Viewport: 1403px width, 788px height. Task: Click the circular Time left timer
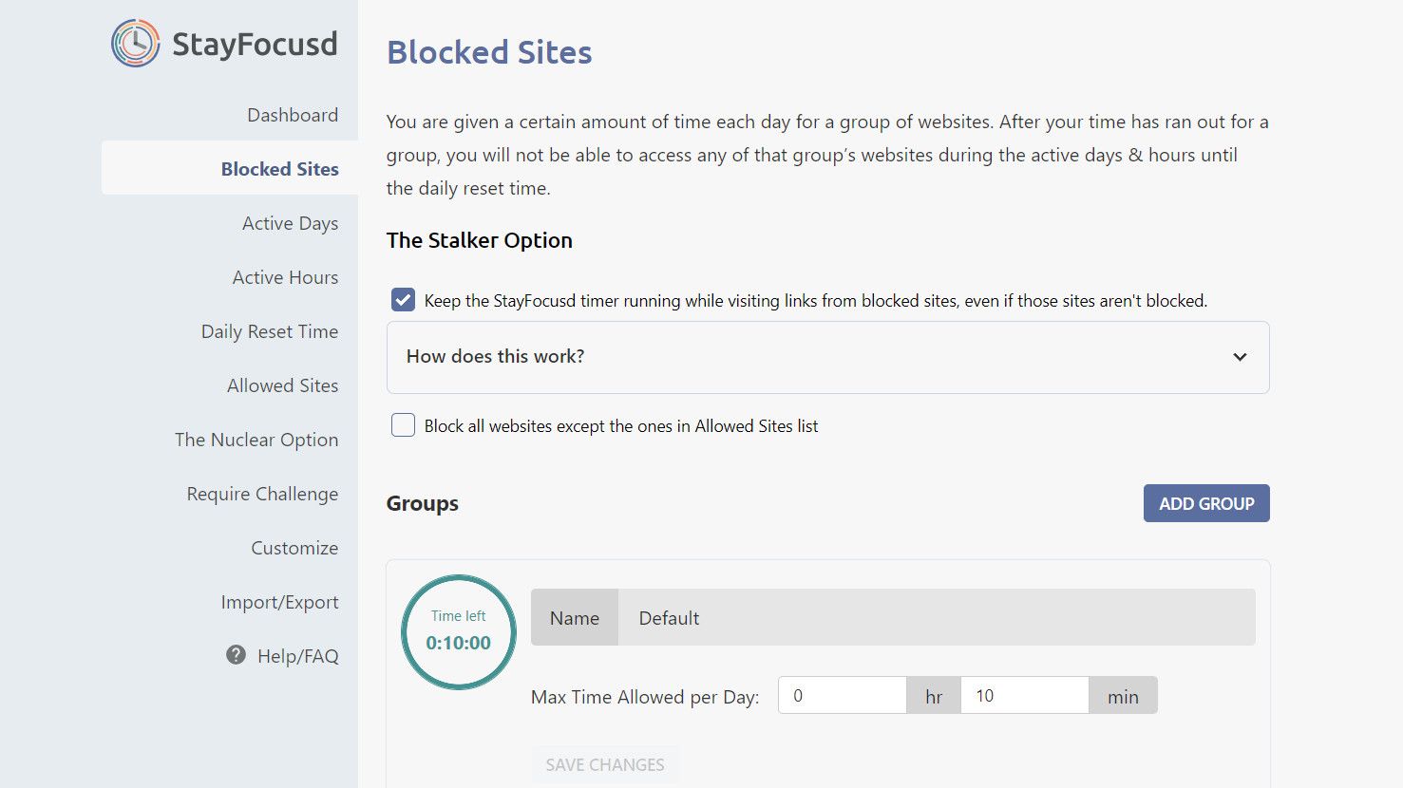click(459, 631)
